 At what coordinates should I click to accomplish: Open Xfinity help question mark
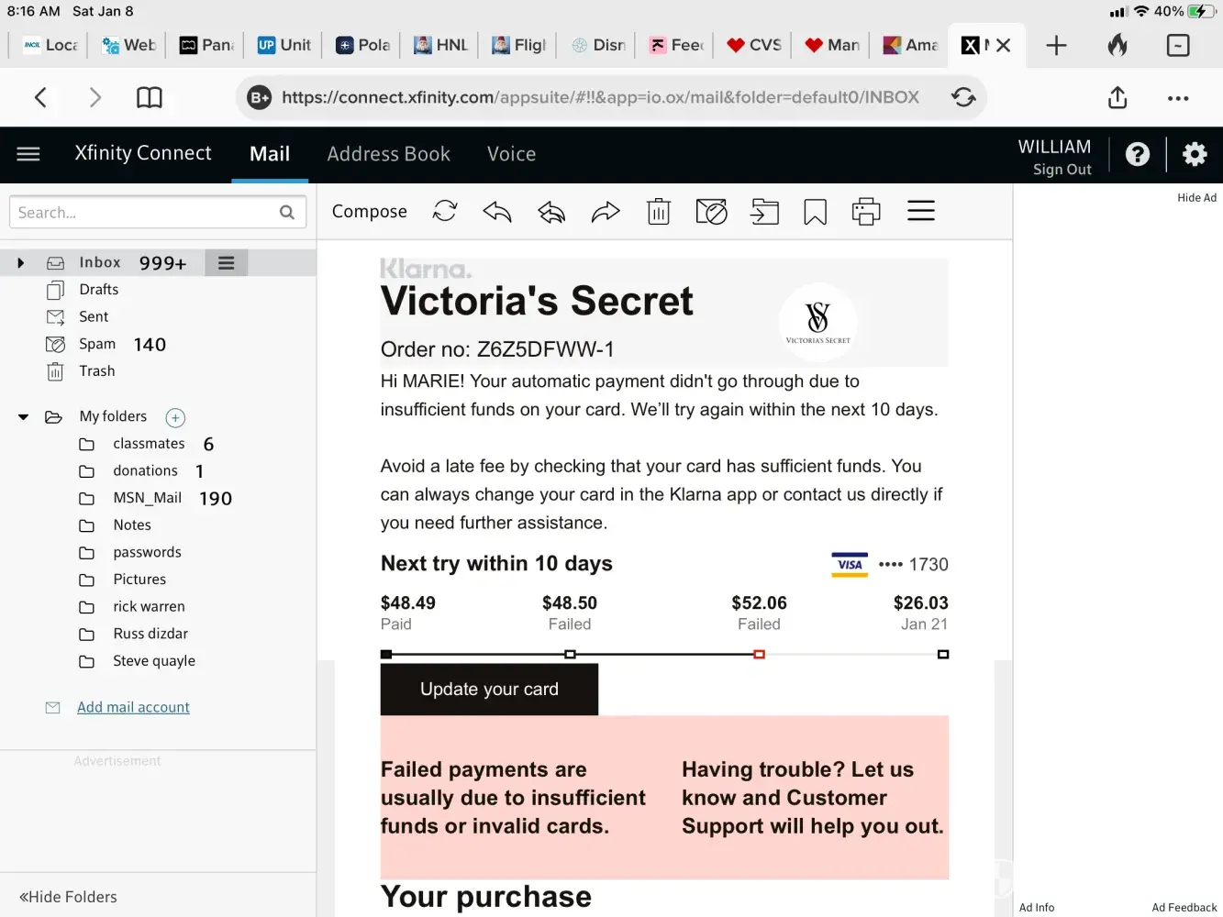point(1138,154)
